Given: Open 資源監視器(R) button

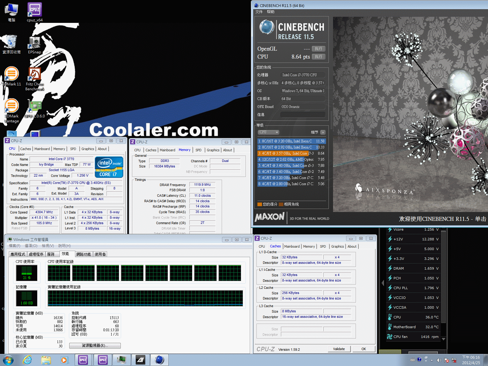Looking at the screenshot, I should click(95, 346).
